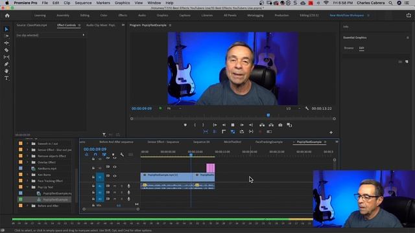The image size is (415, 233).
Task: Solo audio track A1
Action: point(122,186)
